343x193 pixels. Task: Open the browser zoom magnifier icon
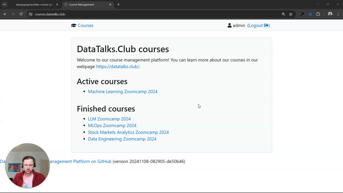[x=284, y=14]
